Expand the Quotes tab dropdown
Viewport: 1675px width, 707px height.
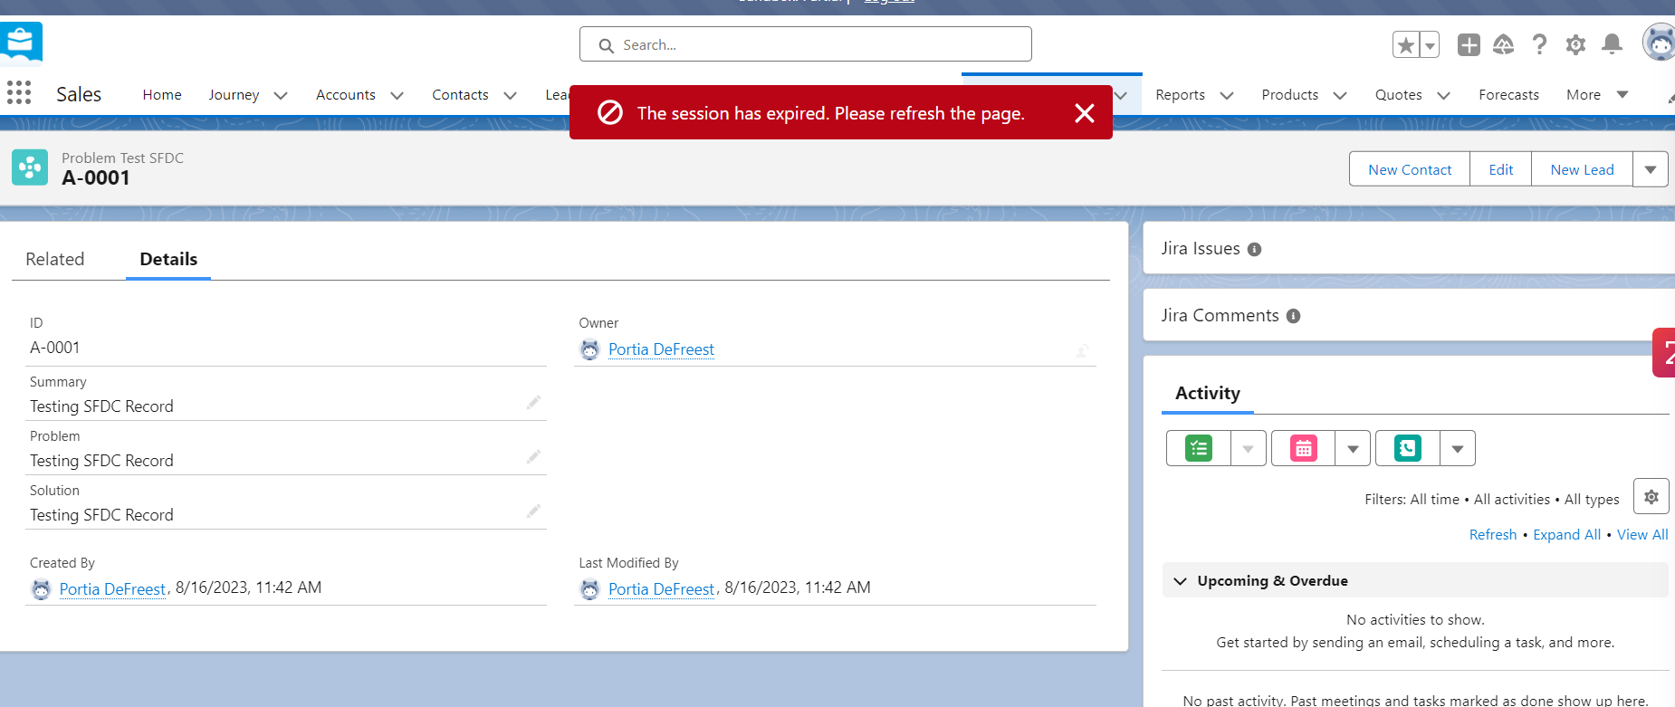(1443, 95)
